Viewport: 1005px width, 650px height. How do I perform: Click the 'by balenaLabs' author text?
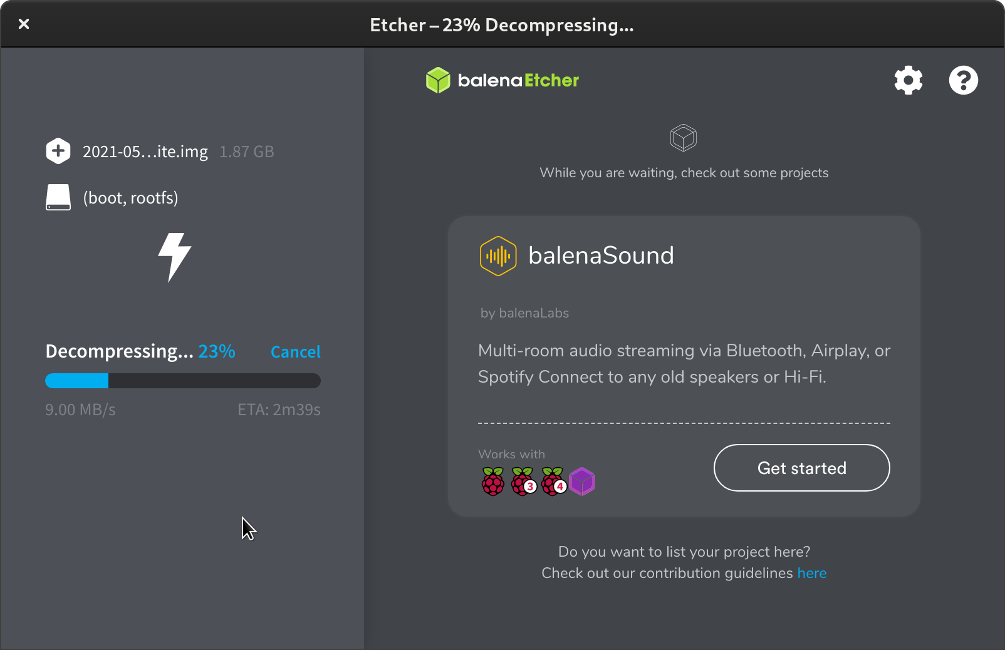[524, 313]
